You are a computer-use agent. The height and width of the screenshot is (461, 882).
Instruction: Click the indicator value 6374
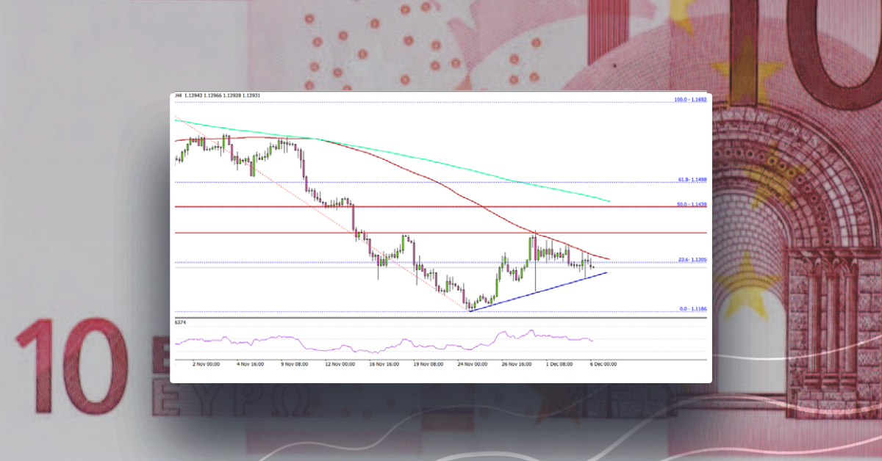point(179,322)
